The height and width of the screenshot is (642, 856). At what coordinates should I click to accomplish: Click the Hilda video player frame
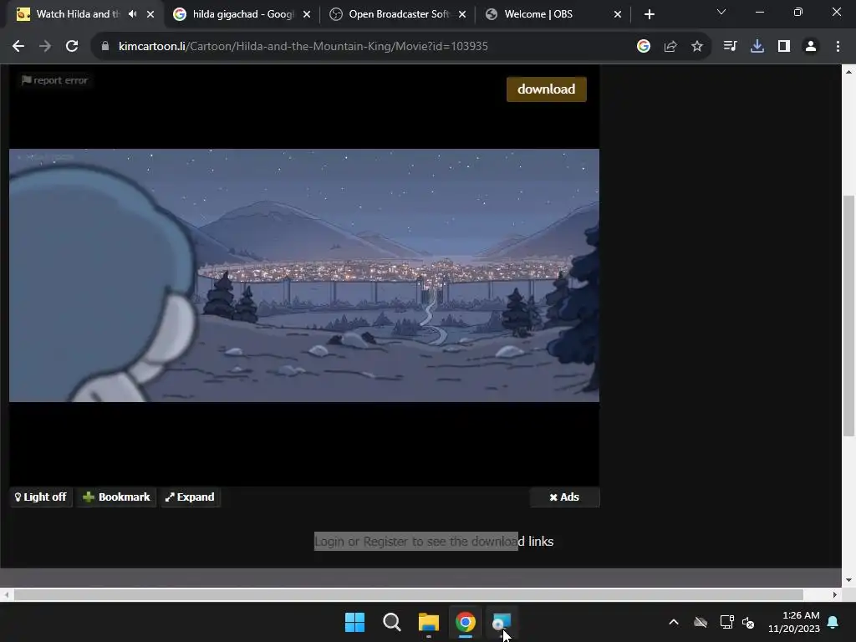pyautogui.click(x=304, y=275)
